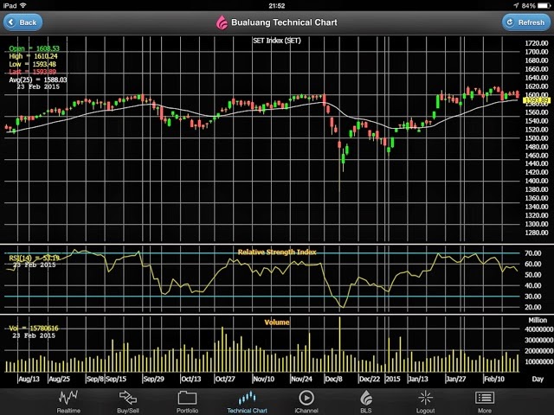Viewport: 554px width, 415px height.
Task: Open the Portfolio tab
Action: [187, 402]
